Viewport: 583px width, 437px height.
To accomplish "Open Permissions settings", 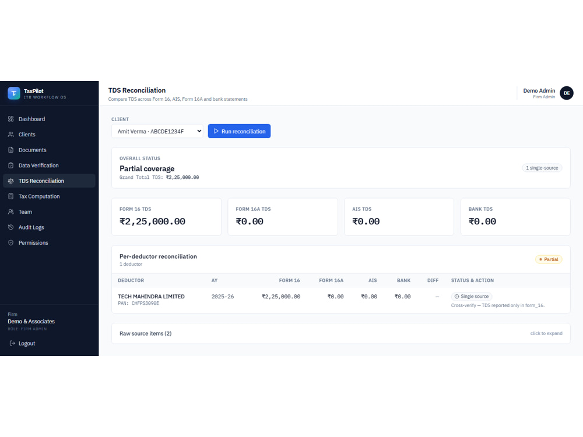I will (49, 242).
